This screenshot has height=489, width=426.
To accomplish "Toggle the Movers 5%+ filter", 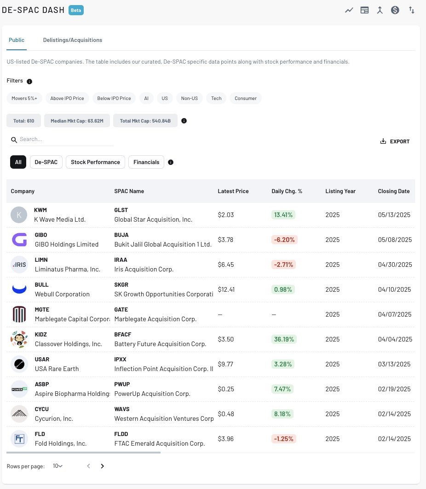I will 24,98.
